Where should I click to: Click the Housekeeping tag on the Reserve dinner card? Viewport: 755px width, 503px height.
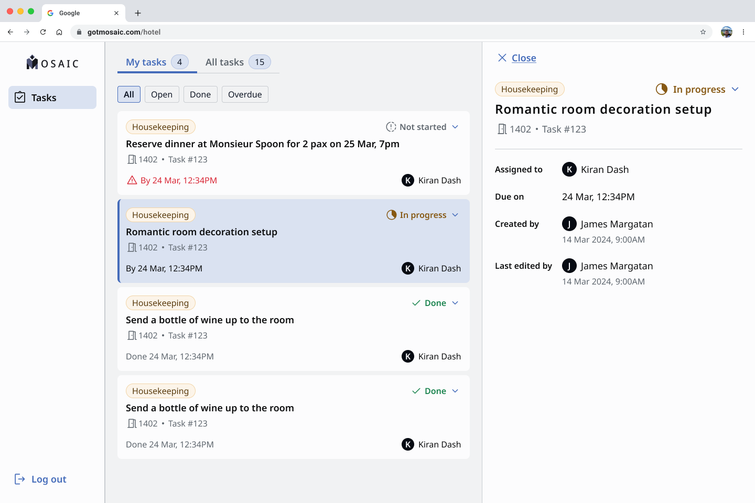click(160, 127)
